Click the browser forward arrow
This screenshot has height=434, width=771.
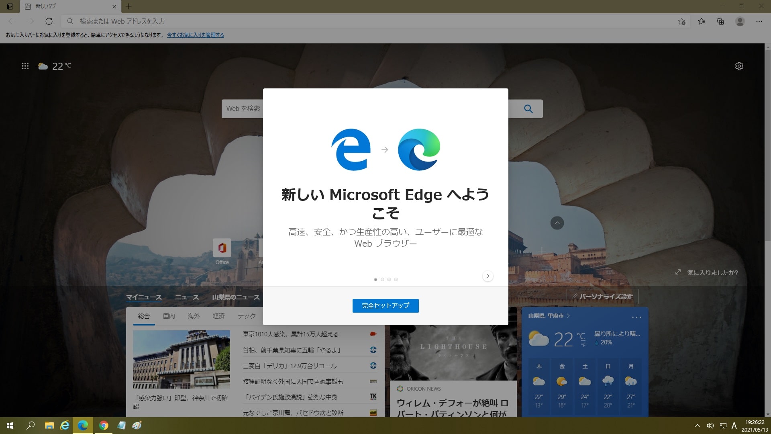31,21
